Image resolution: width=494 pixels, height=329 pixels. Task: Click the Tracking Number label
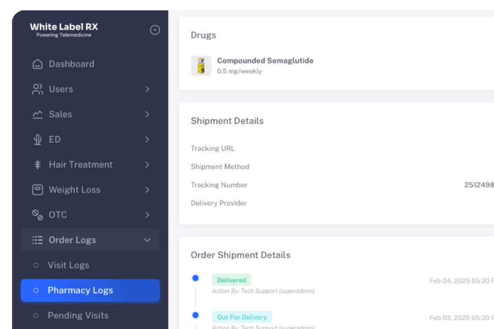pos(219,185)
